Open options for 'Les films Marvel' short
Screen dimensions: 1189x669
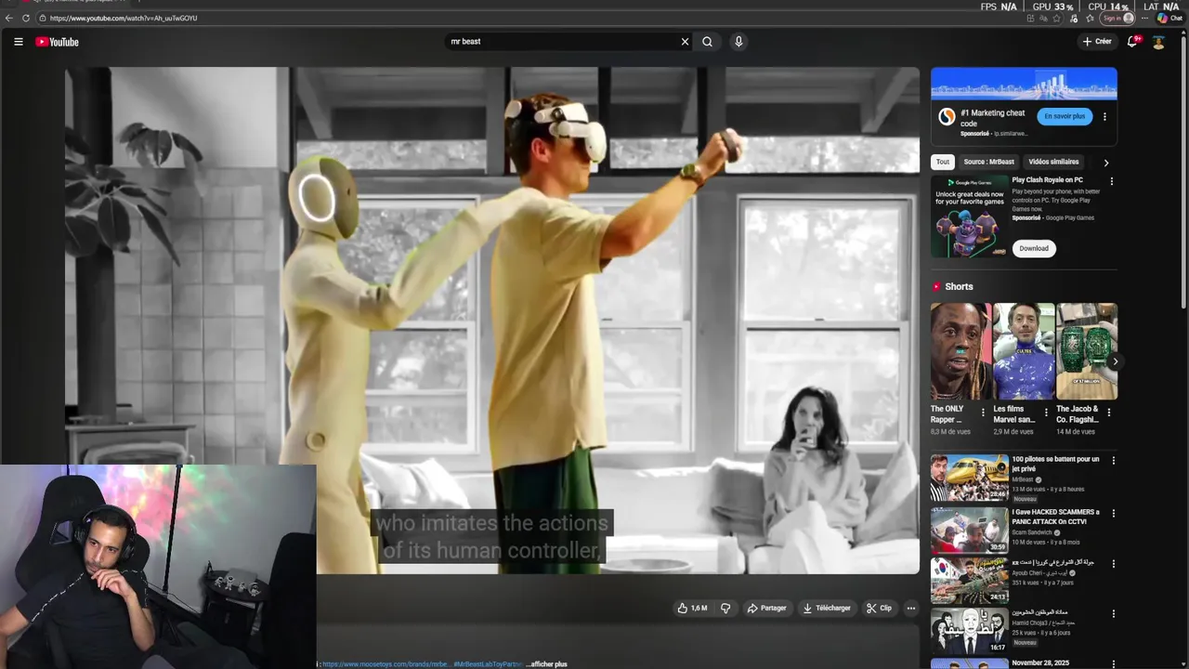(x=1046, y=413)
